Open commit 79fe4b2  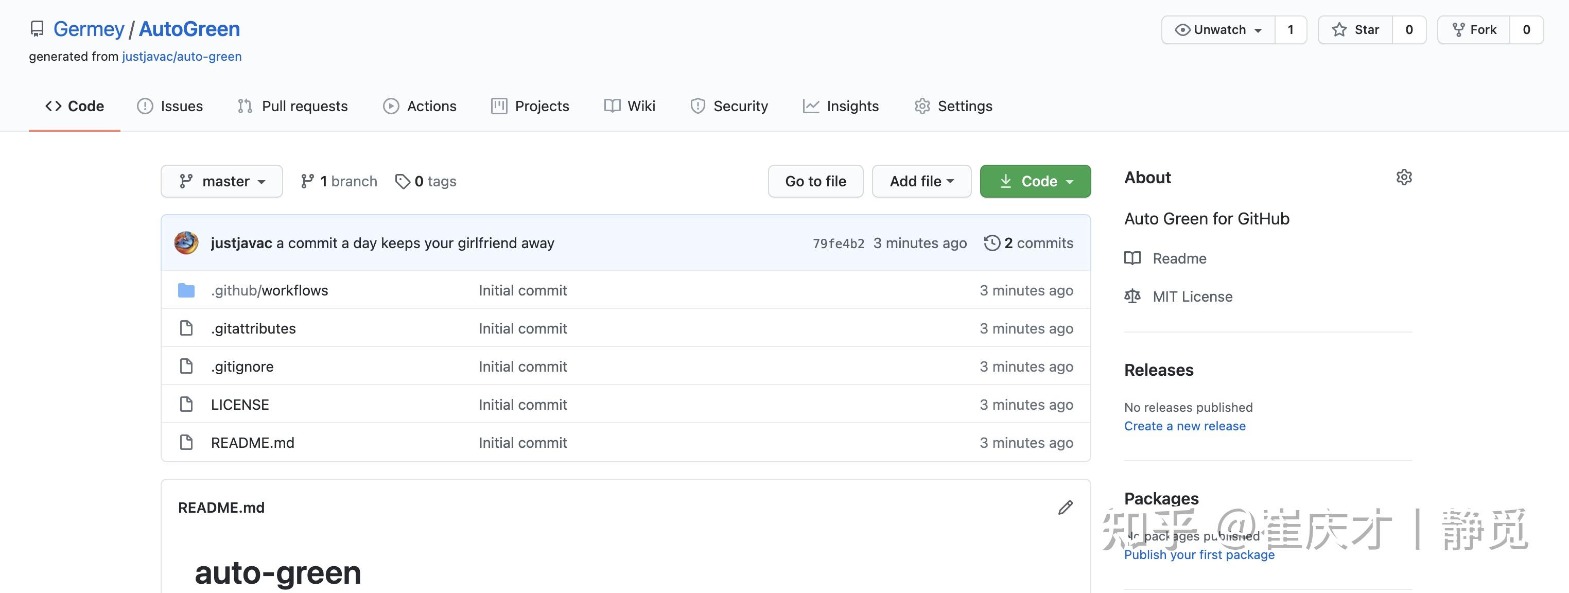[x=838, y=242]
